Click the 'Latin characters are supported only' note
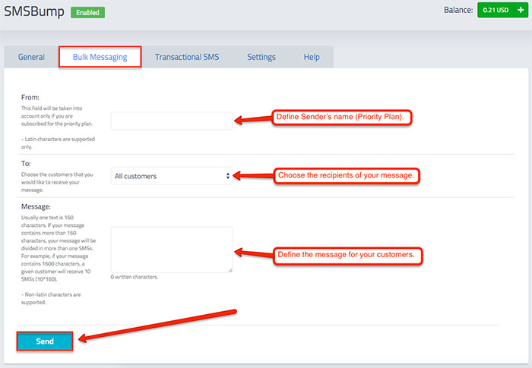 pyautogui.click(x=58, y=143)
